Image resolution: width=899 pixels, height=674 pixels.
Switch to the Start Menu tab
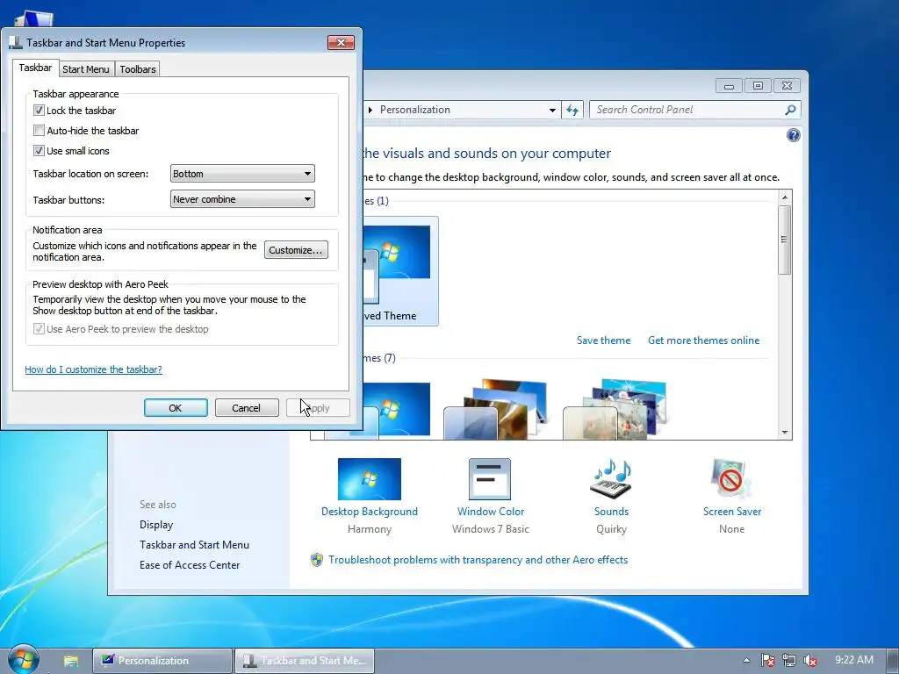click(85, 69)
